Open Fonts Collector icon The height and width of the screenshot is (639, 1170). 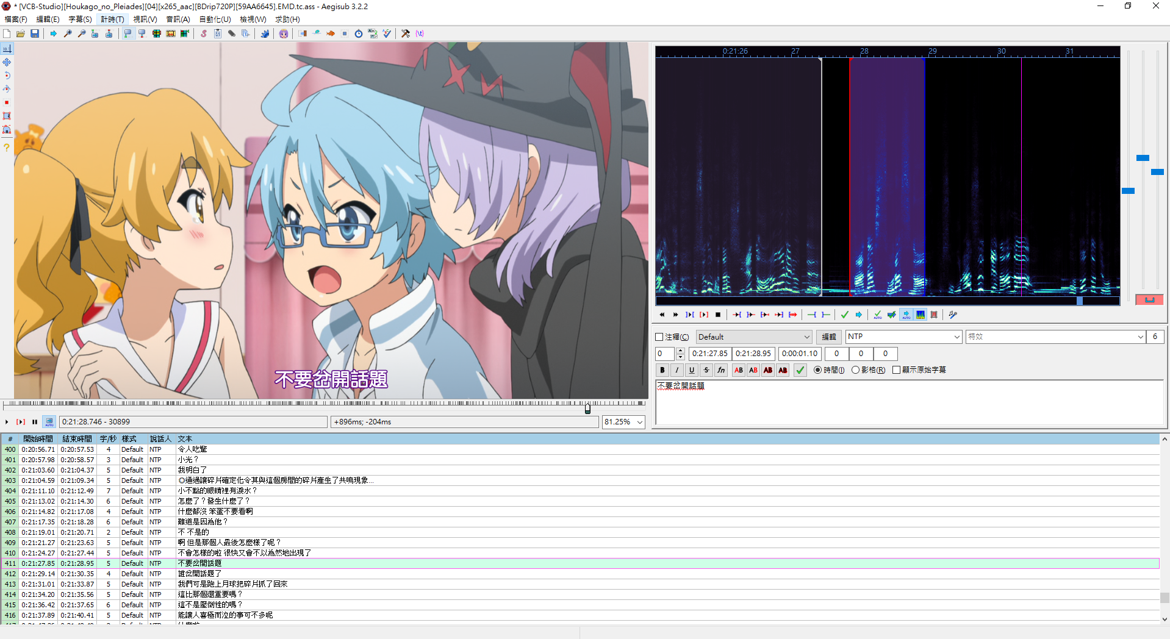coord(246,34)
